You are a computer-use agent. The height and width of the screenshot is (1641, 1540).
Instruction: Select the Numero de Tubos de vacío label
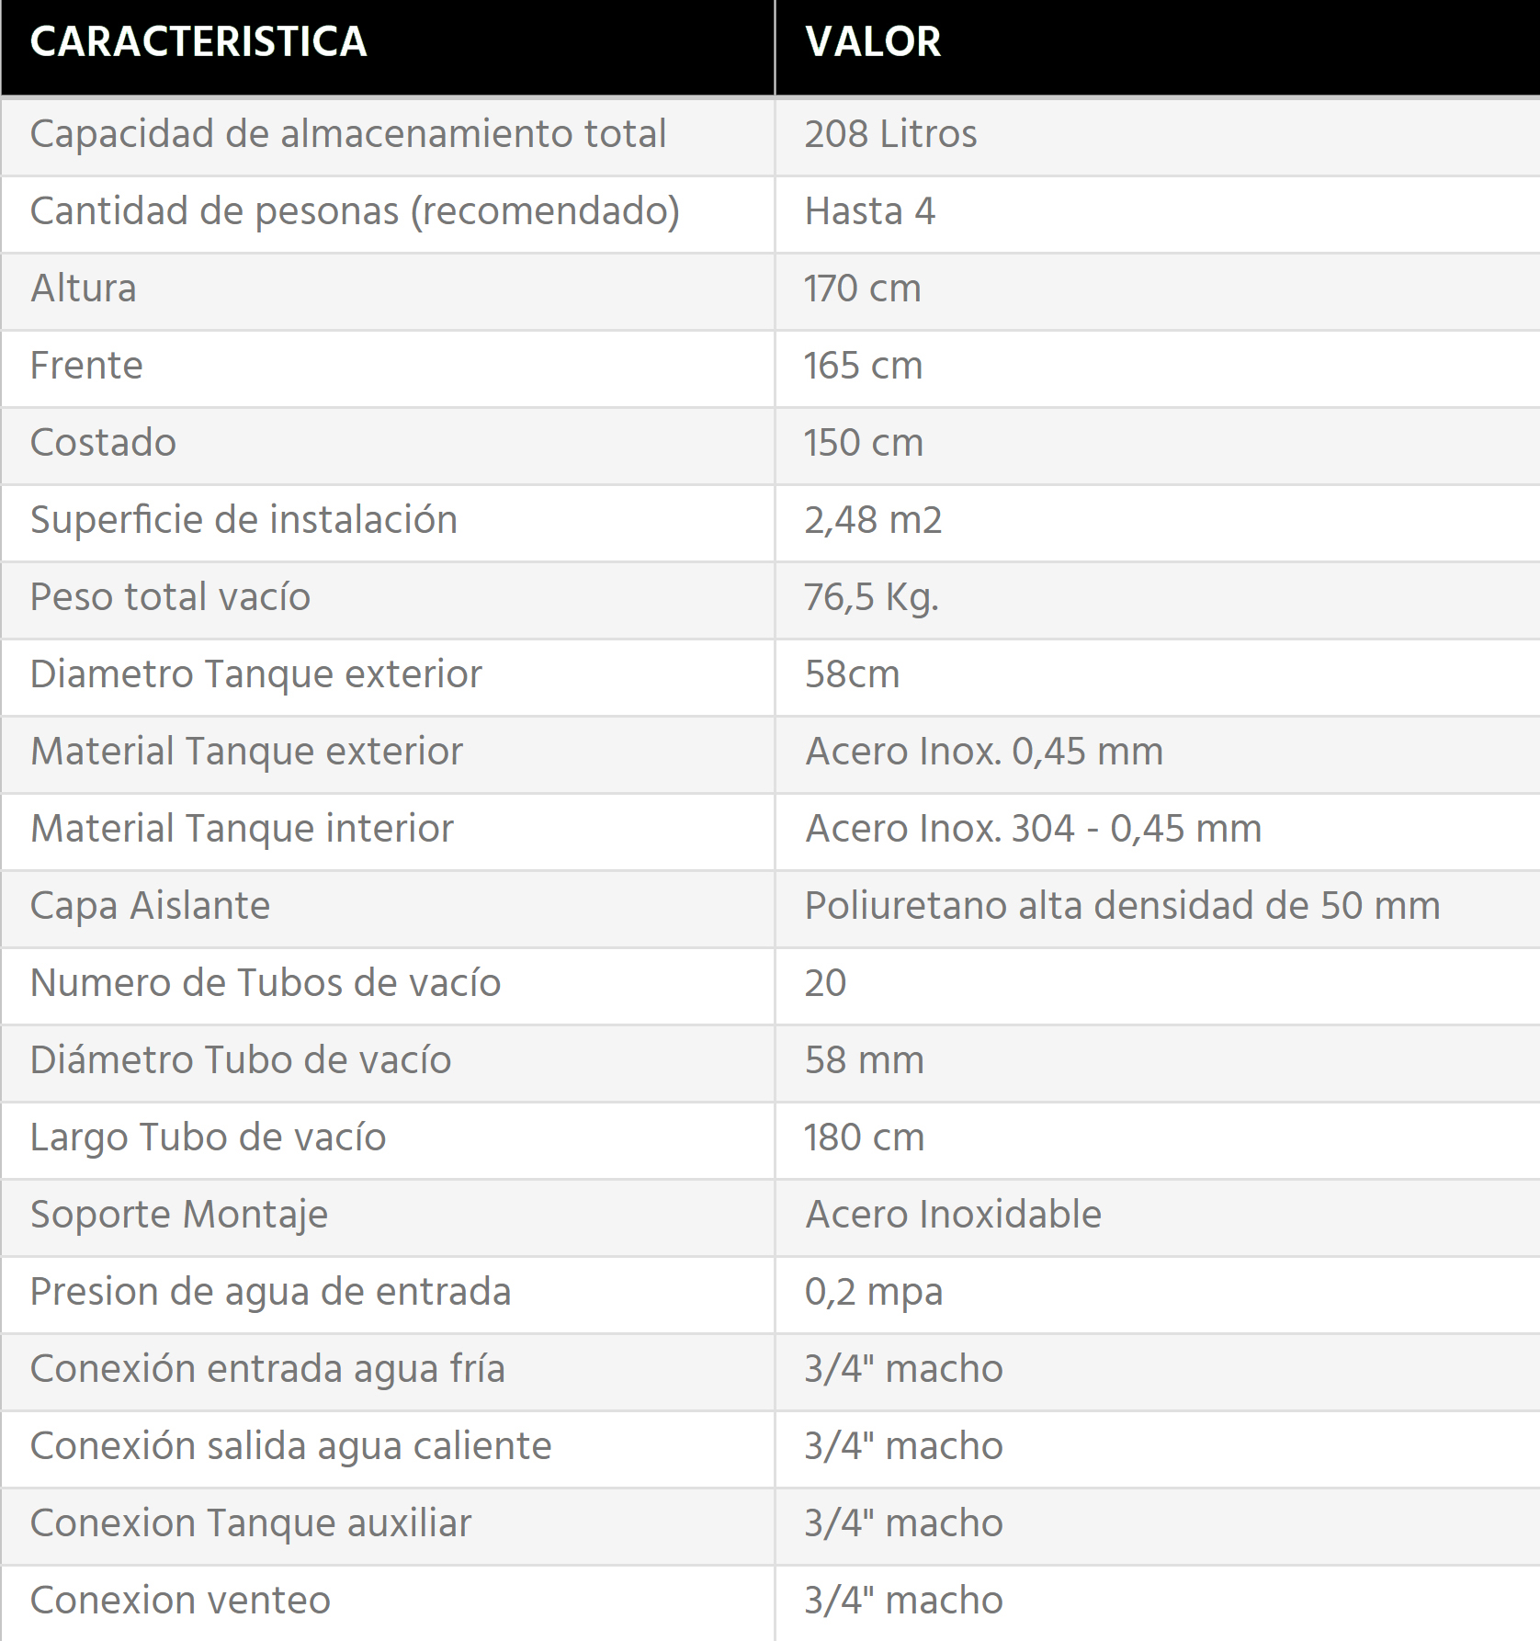(x=266, y=983)
